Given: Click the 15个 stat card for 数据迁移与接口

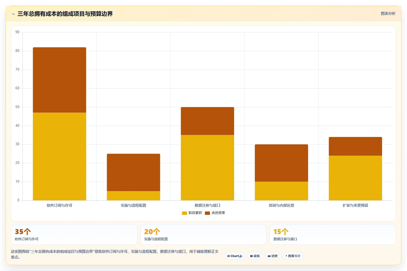Looking at the screenshot, I should pos(333,234).
